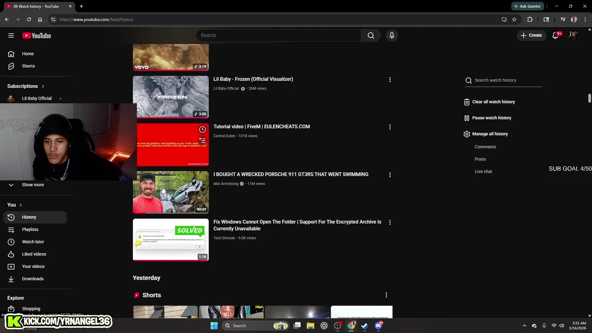Reload the page in Chrome
The height and width of the screenshot is (333, 592).
[29, 19]
